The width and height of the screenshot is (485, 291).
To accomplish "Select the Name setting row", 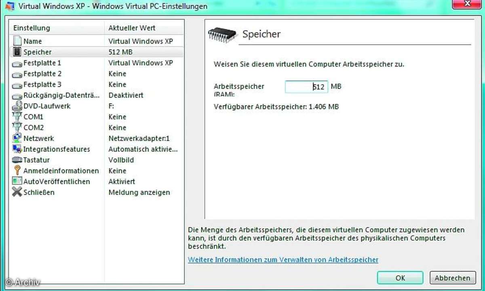I will 97,41.
